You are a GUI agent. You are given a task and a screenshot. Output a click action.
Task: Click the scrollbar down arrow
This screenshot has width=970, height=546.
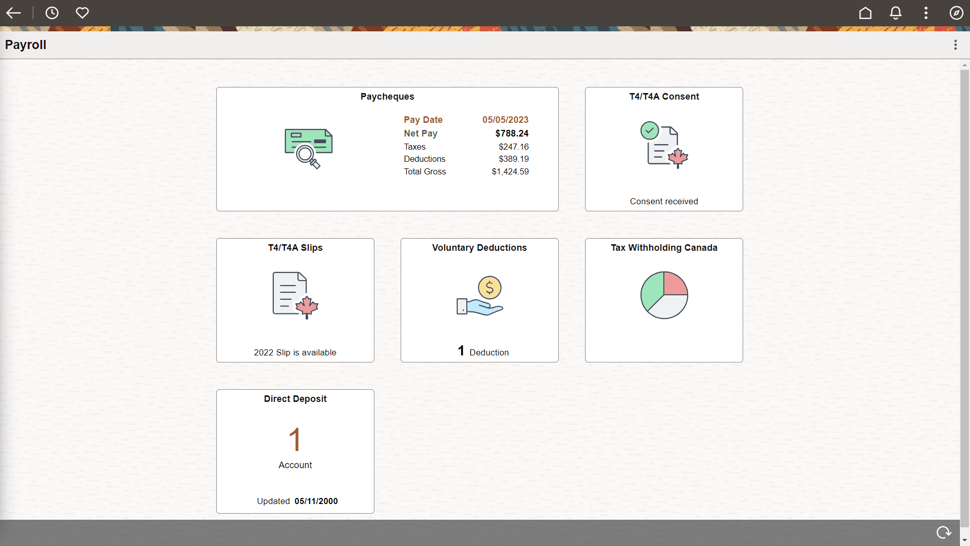[964, 540]
